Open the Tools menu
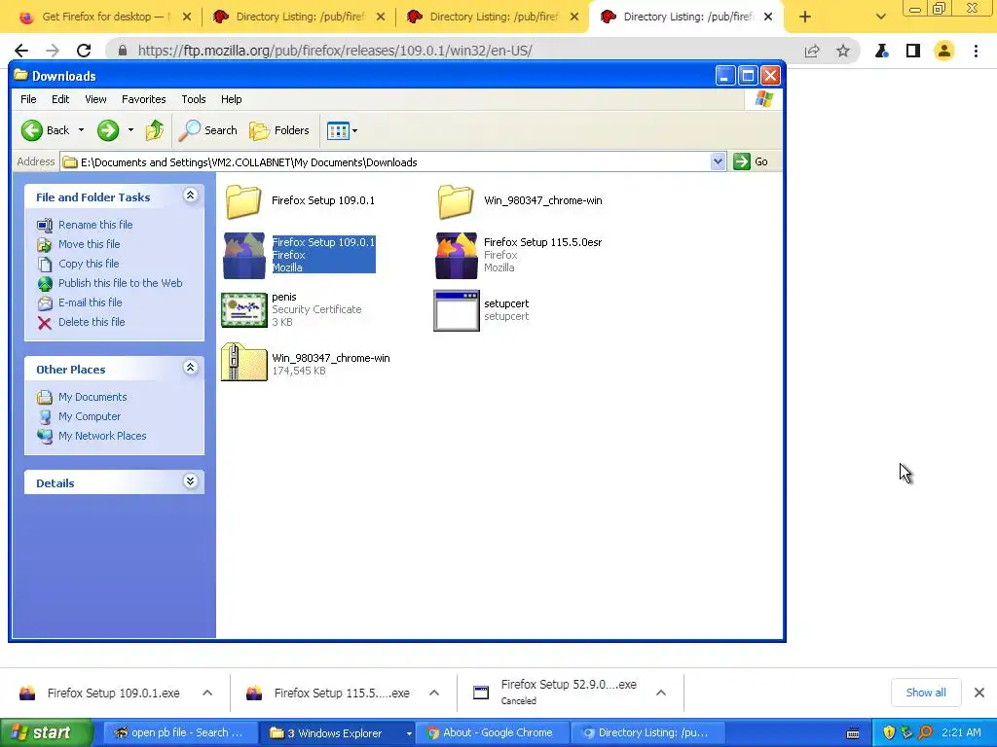Screen dimensions: 997x747 (x=194, y=99)
